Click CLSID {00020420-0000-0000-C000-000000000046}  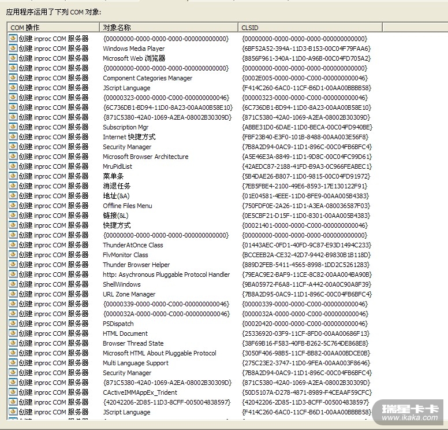tap(305, 324)
